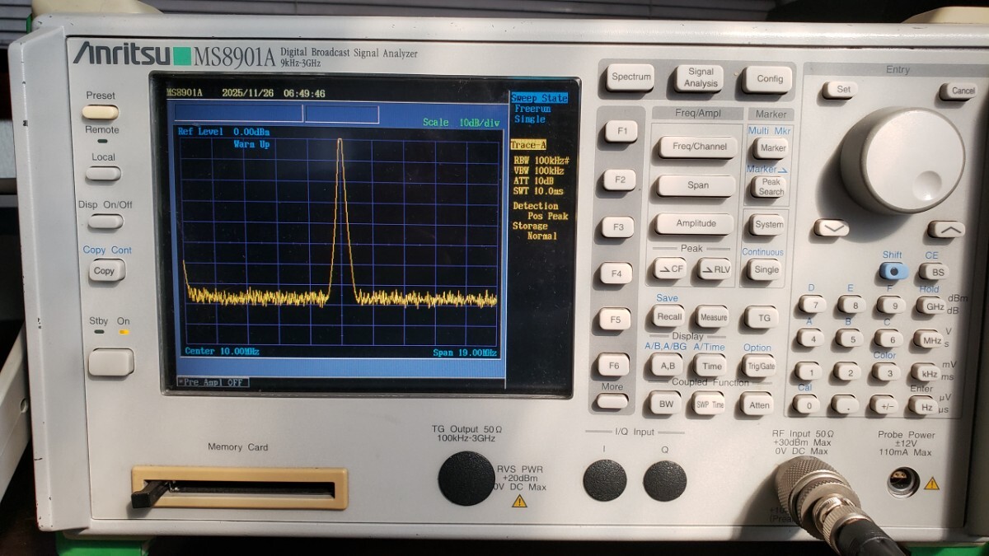Click the F4 soft key
The width and height of the screenshot is (989, 556).
[x=616, y=273]
